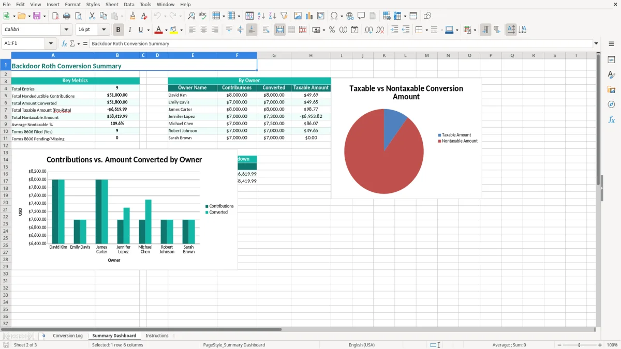The width and height of the screenshot is (621, 349).
Task: Toggle the AutoFilter funnel icon
Action: 284,16
